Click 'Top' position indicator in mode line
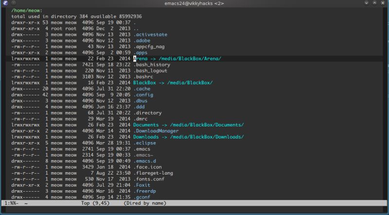This screenshot has width=389, height=215. tap(85, 203)
